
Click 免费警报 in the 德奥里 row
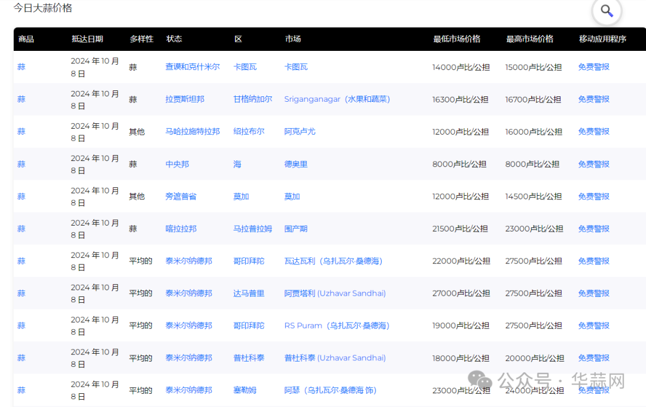[x=594, y=164]
